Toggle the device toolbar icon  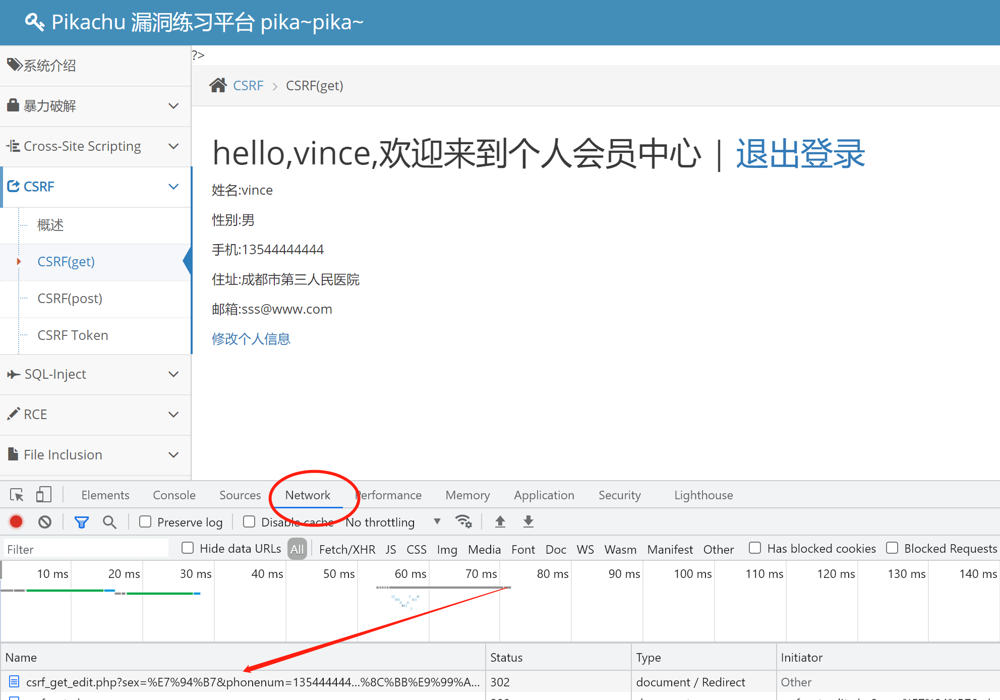point(44,495)
